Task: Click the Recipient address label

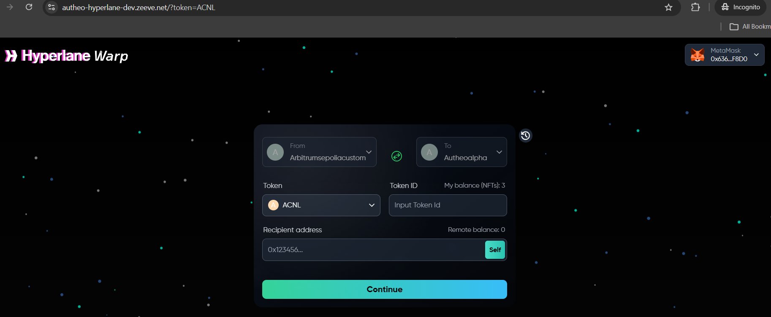Action: pos(293,230)
